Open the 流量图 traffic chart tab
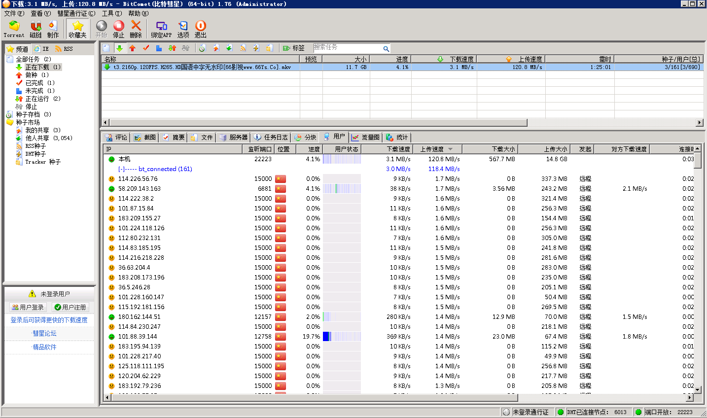Image resolution: width=707 pixels, height=418 pixels. coord(366,138)
